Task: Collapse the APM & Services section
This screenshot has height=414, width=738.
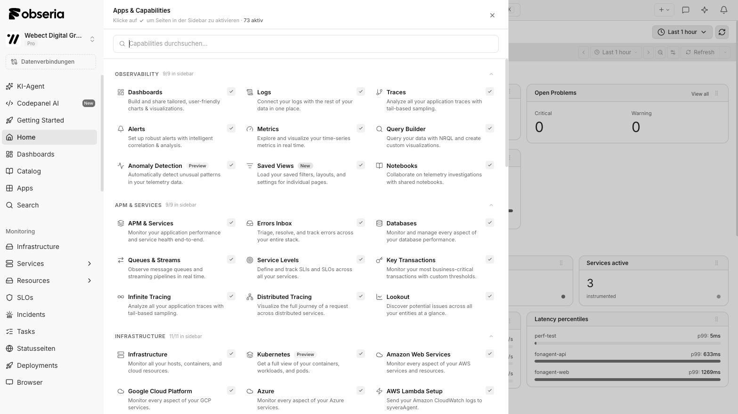Action: [x=491, y=205]
